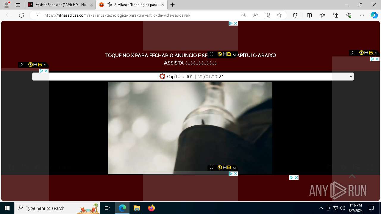Image resolution: width=381 pixels, height=214 pixels.
Task: Open File Explorer from the taskbar
Action: tap(137, 208)
